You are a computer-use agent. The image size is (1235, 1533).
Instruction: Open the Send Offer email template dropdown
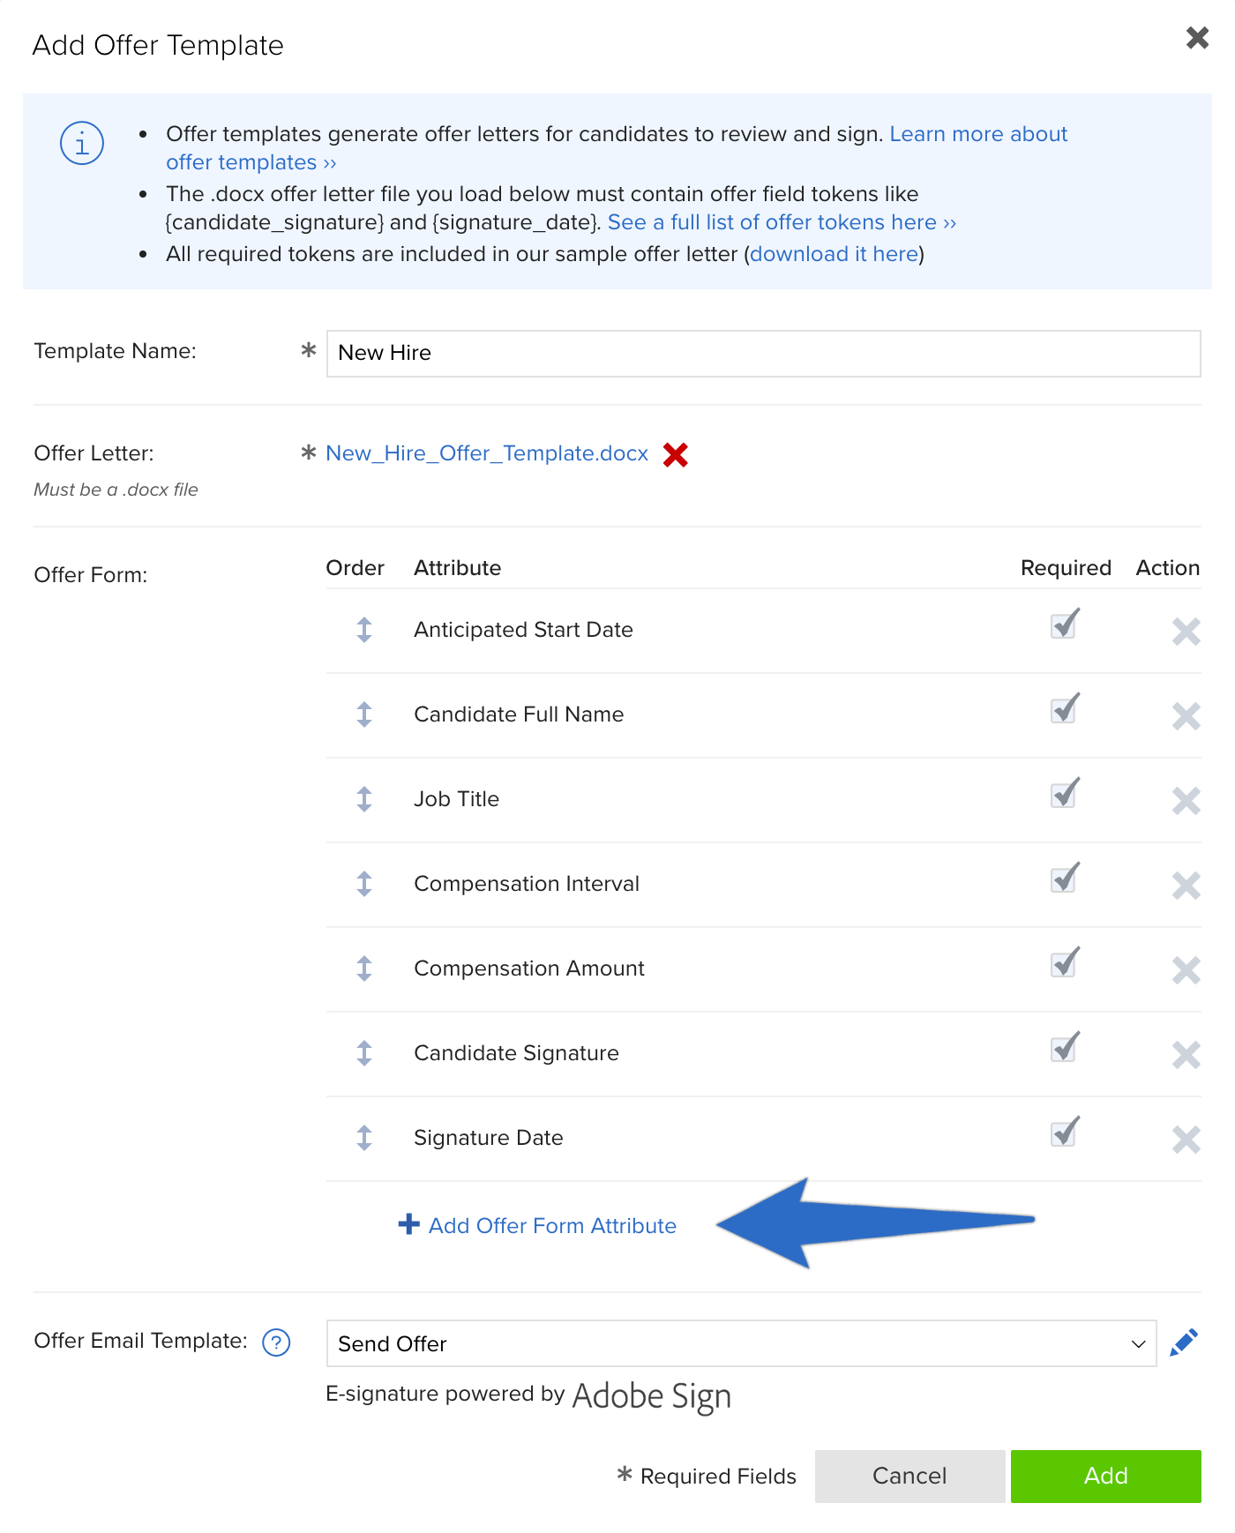pyautogui.click(x=741, y=1343)
